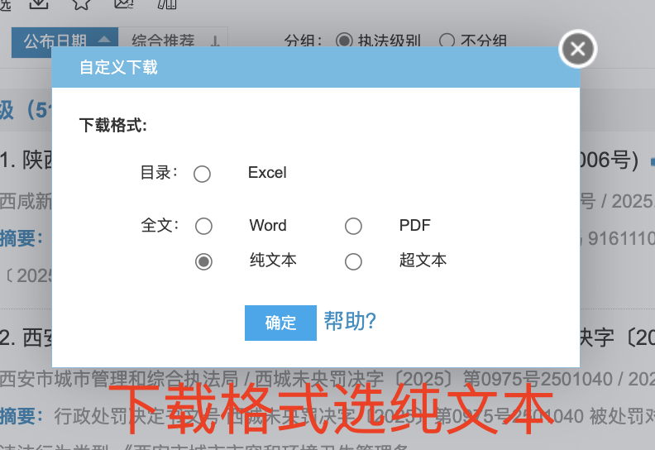The height and width of the screenshot is (450, 655).
Task: Close the 自定义下载 dialog with X
Action: pos(577,50)
